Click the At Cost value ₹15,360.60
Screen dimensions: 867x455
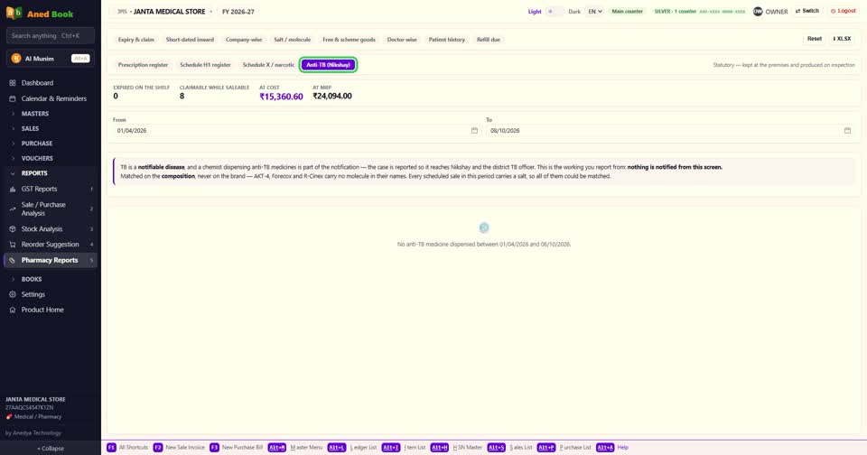281,97
